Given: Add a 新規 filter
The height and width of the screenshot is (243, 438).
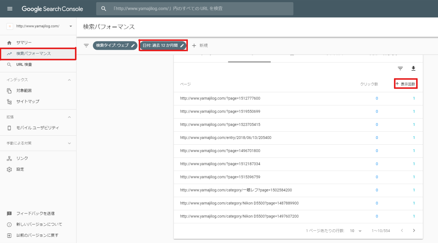Looking at the screenshot, I should click(200, 46).
